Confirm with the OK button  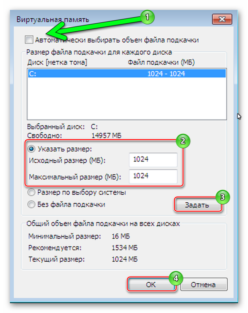click(151, 285)
